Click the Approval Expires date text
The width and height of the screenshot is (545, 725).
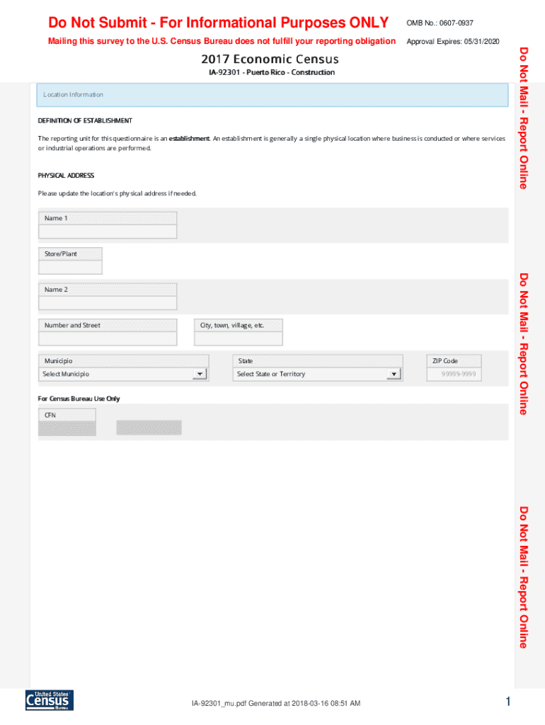pyautogui.click(x=453, y=42)
